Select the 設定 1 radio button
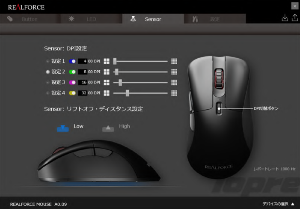 [48, 61]
